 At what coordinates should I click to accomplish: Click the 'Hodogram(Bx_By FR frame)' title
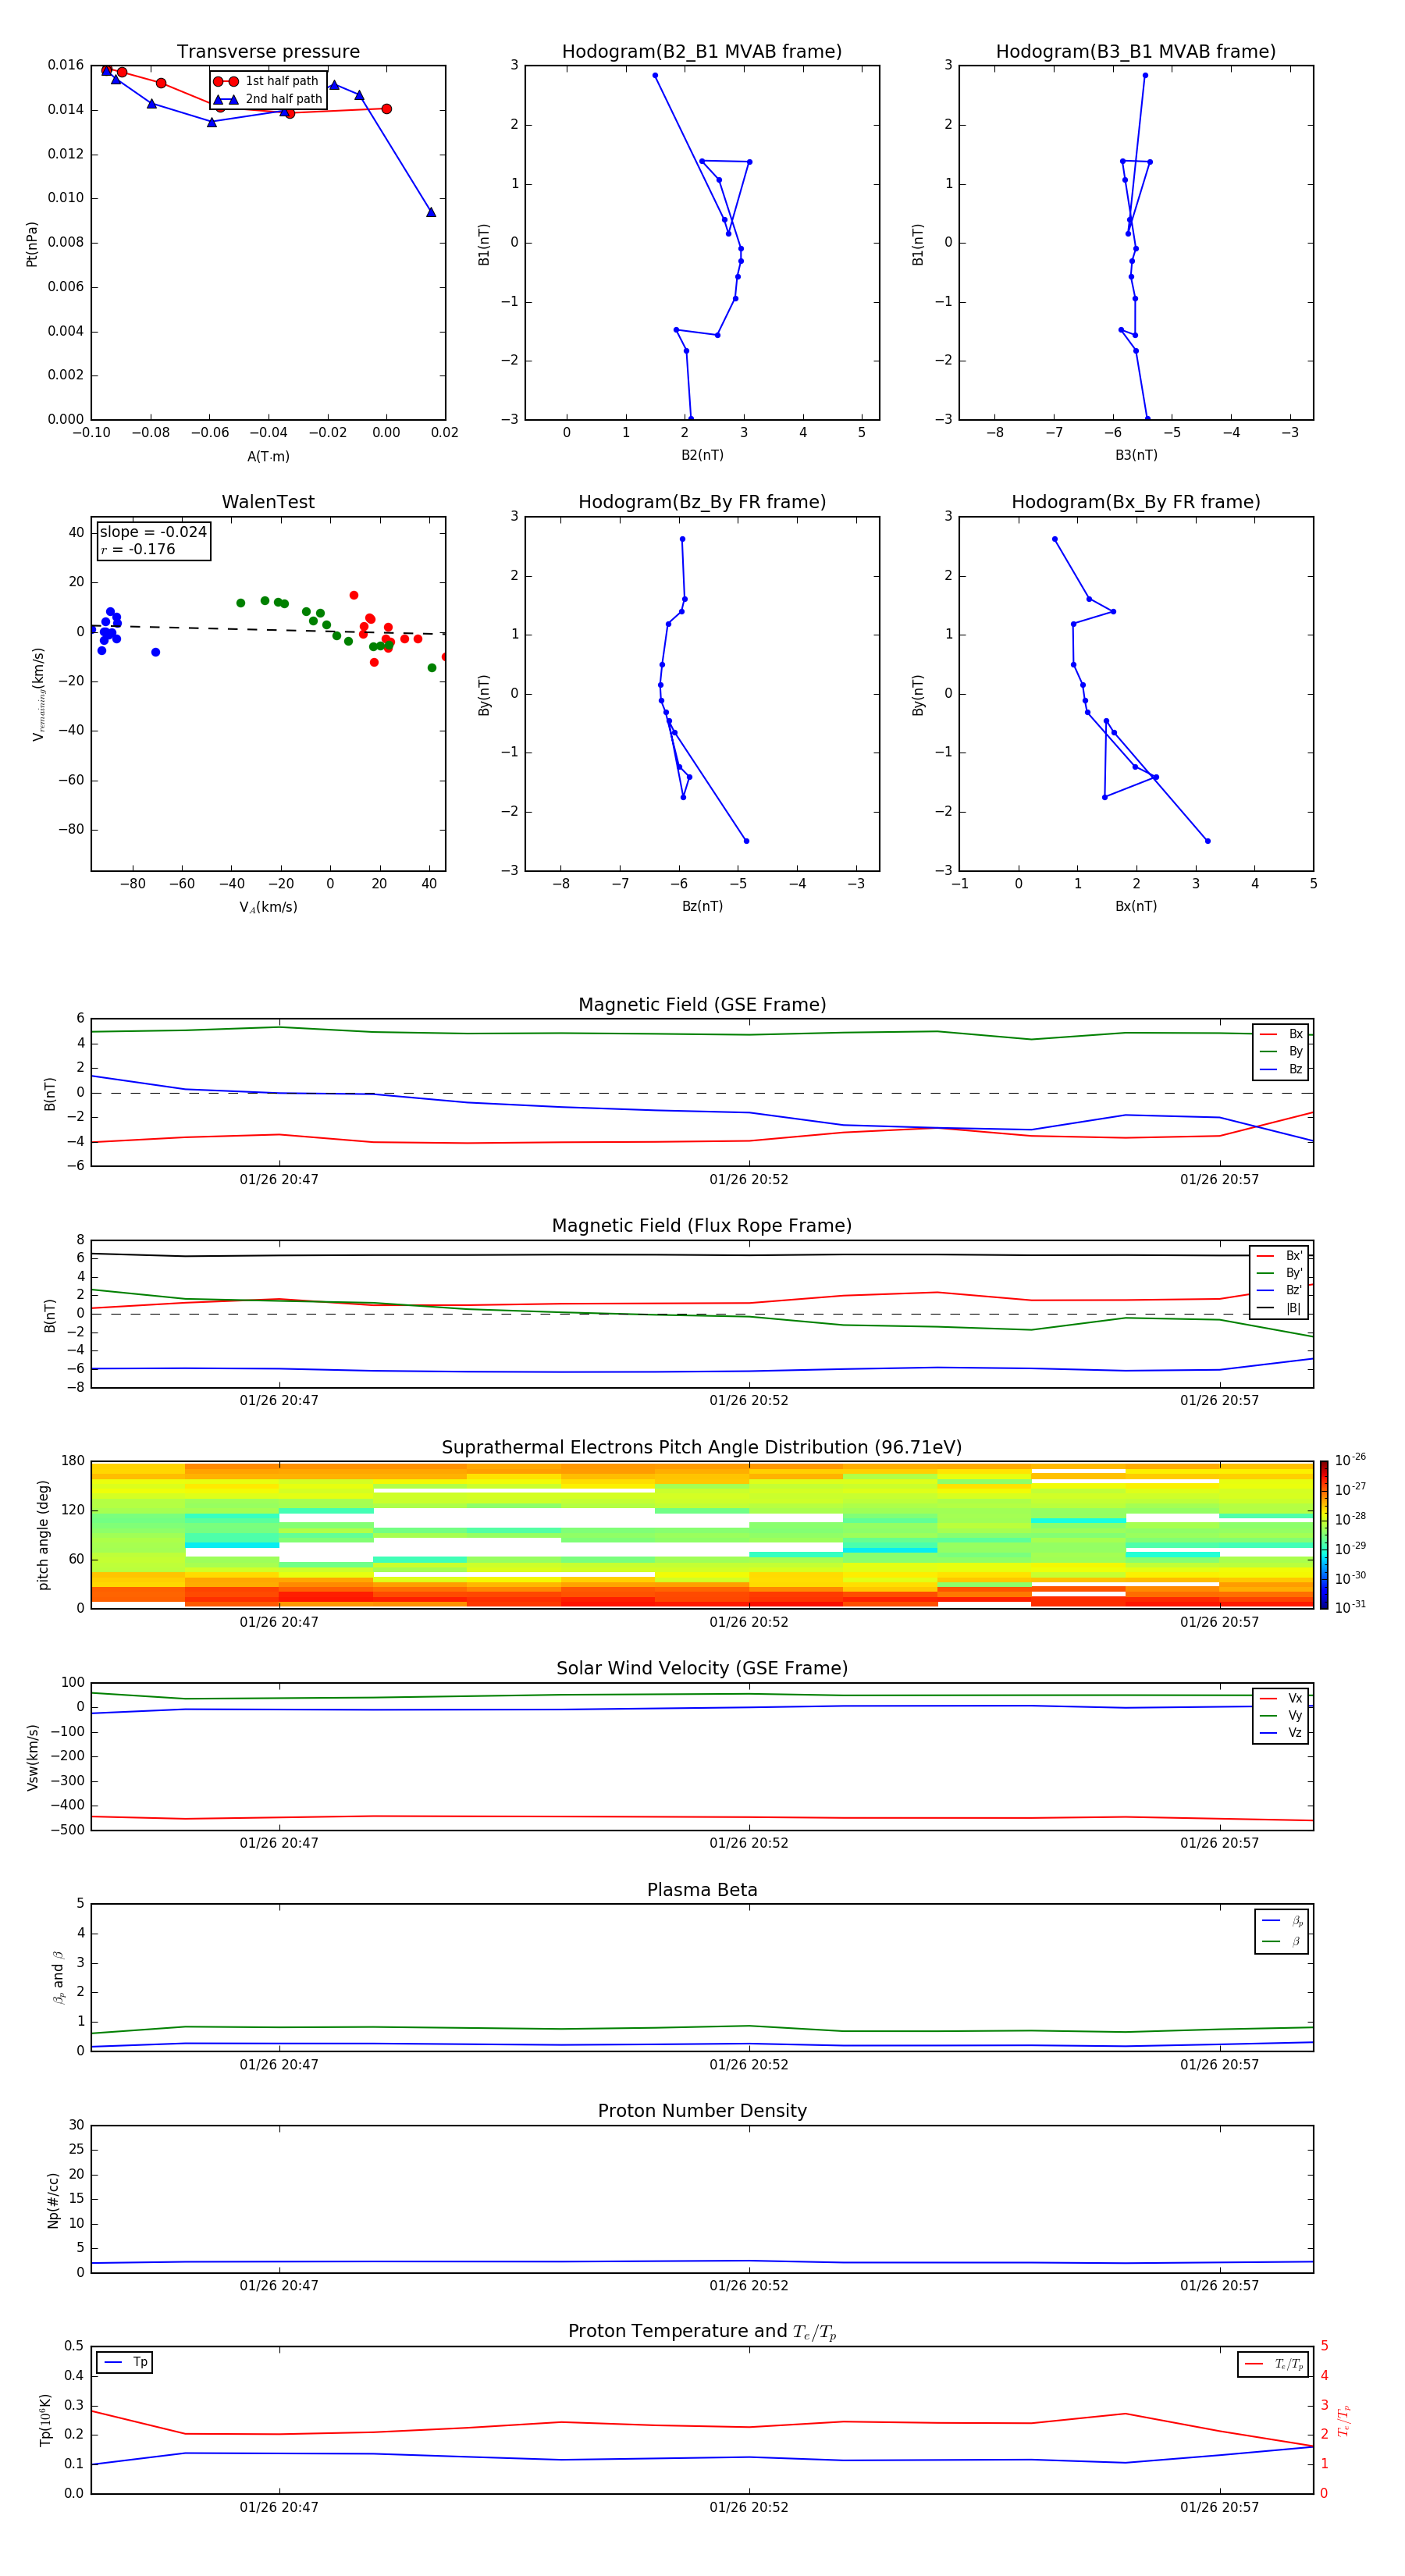tap(1136, 502)
